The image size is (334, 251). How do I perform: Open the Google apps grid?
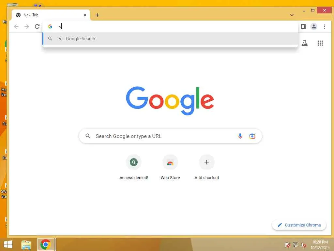(320, 43)
